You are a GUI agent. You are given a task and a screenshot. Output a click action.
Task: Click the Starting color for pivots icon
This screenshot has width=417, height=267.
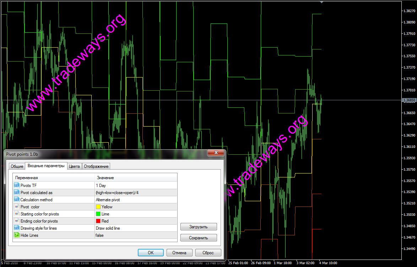(16, 214)
